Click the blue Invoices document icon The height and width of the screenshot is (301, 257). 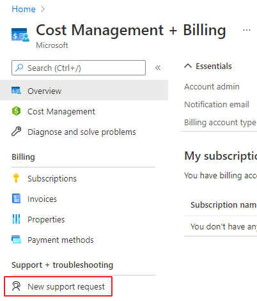16,199
